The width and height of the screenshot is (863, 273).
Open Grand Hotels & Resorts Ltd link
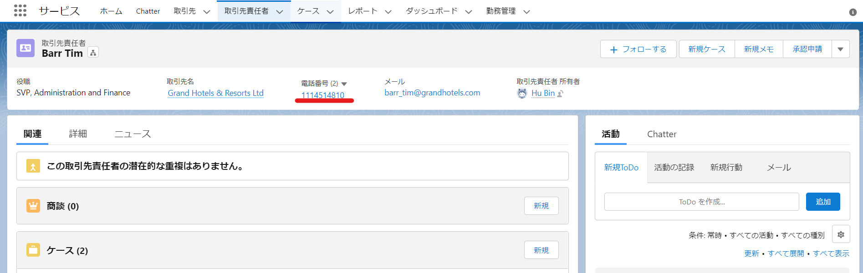click(215, 93)
